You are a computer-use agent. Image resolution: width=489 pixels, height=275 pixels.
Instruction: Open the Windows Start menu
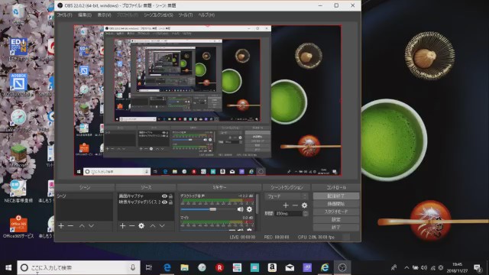click(x=8, y=267)
